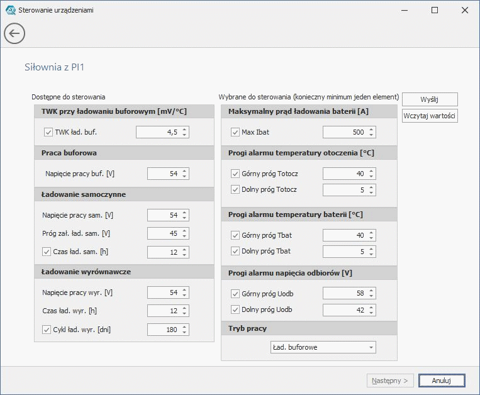Viewport: 480px width, 395px height.
Task: Decrease TWK ład. buf. value with down arrow
Action: 184,135
